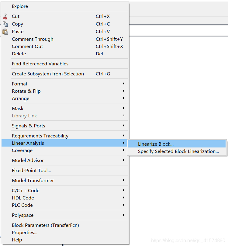Click the Ctrl+Shift+X shortcut text
This screenshot has height=246, width=228.
tap(109, 47)
